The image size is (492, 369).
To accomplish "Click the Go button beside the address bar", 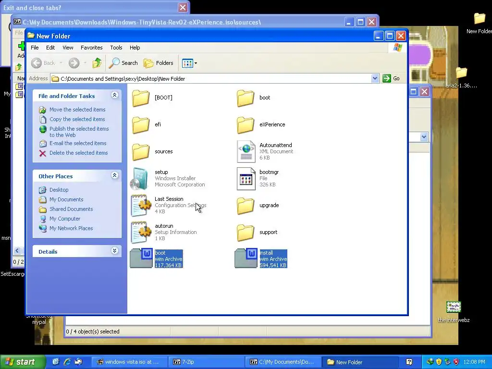I will pos(391,78).
